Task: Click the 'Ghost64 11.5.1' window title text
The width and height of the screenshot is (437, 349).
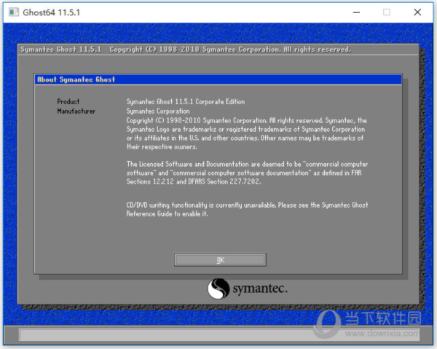Action: click(51, 12)
